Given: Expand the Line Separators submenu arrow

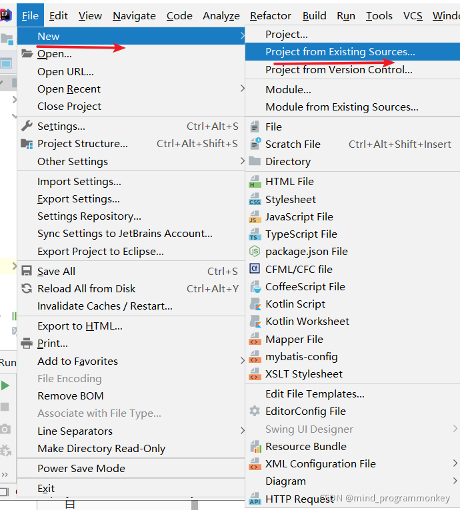Looking at the screenshot, I should click(242, 431).
